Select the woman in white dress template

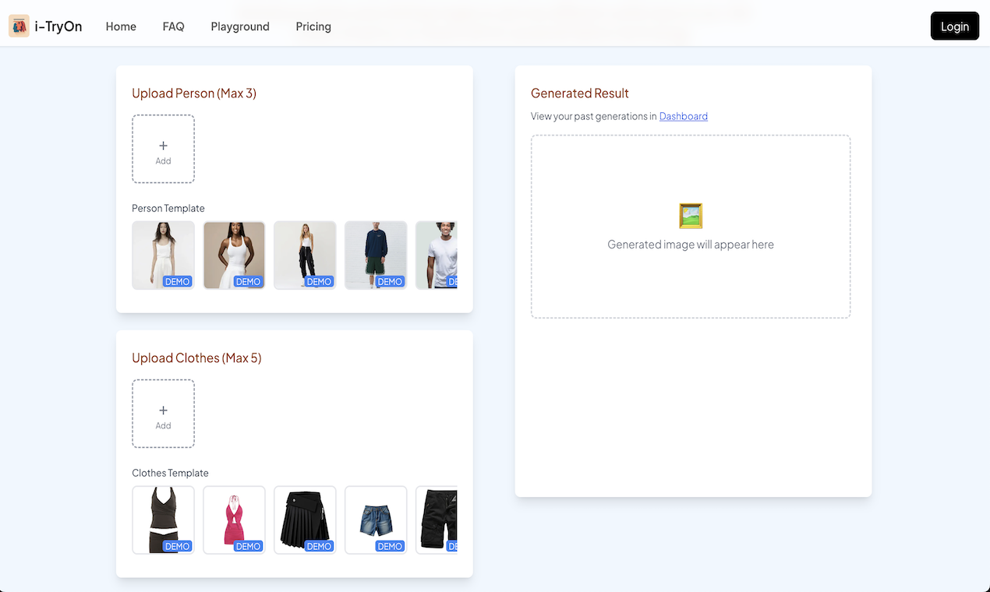(163, 255)
